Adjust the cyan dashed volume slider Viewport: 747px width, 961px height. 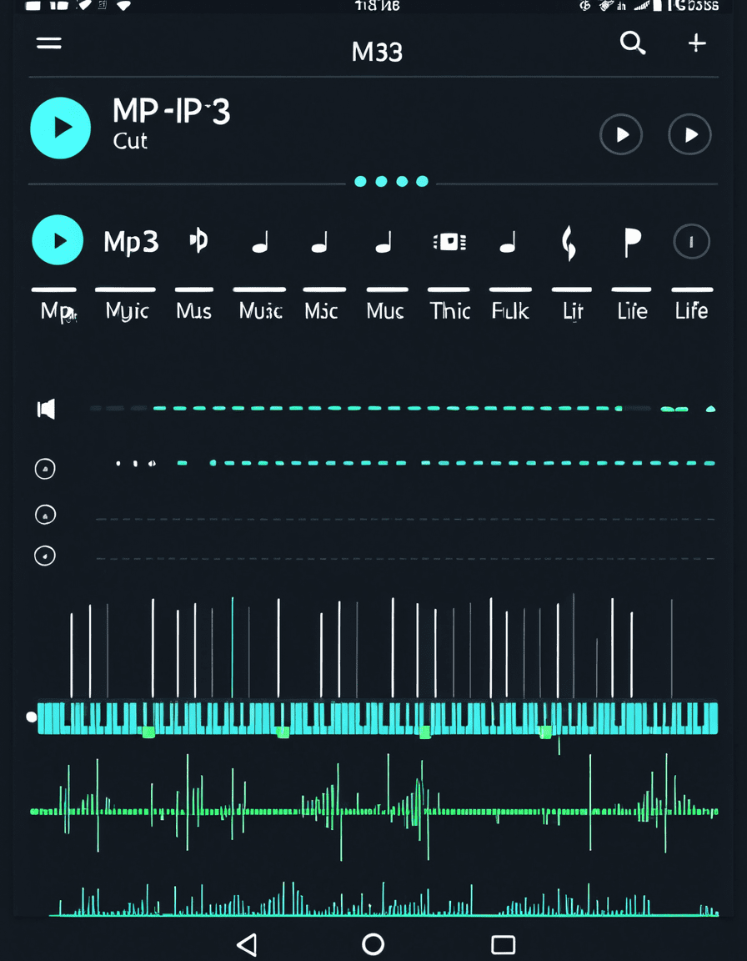[403, 408]
